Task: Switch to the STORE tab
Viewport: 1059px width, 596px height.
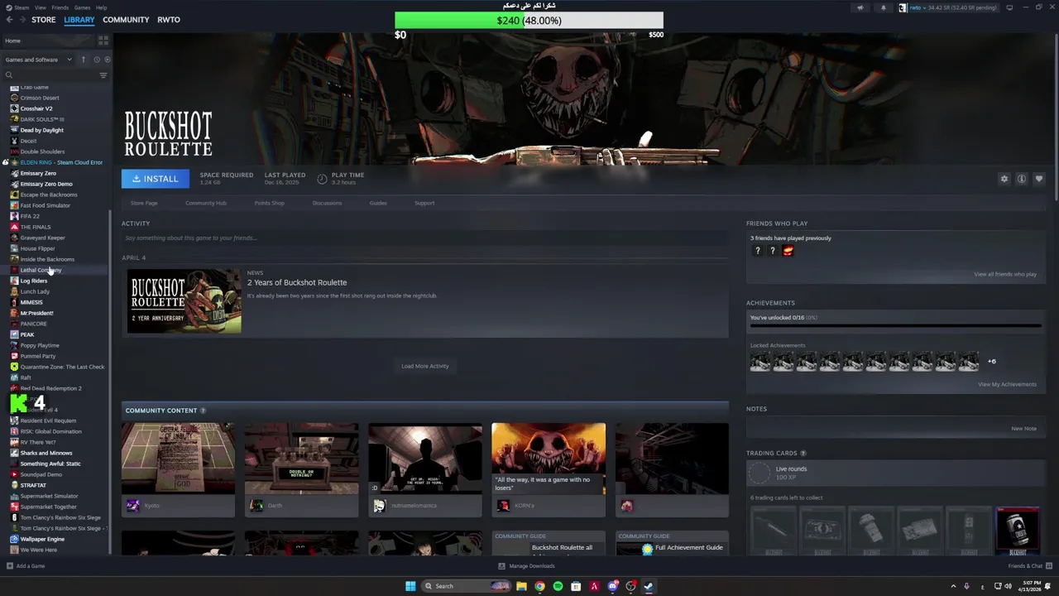Action: point(44,20)
